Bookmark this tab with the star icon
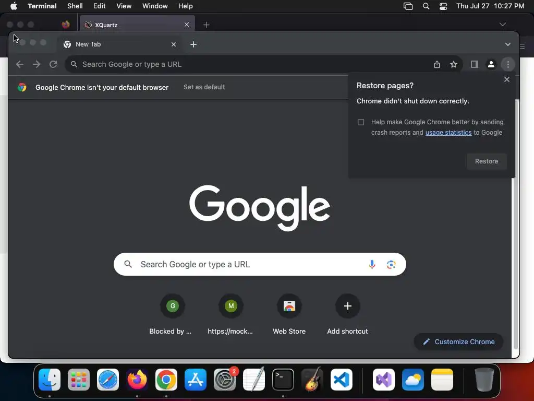The height and width of the screenshot is (401, 534). 453,64
